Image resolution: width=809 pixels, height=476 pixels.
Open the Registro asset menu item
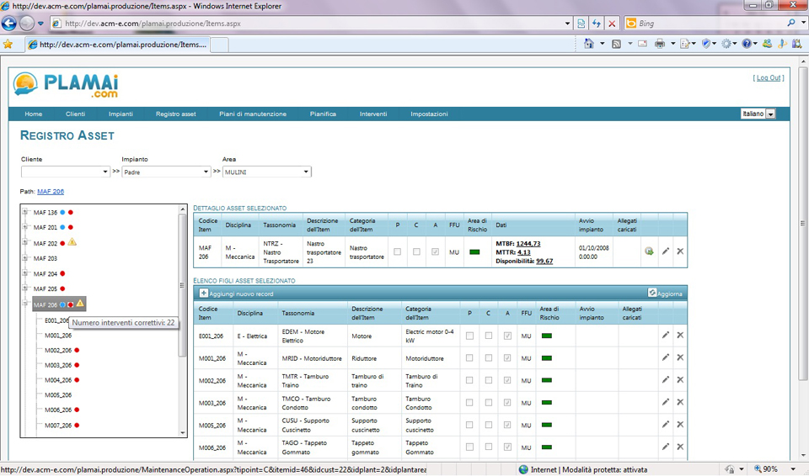pos(176,114)
